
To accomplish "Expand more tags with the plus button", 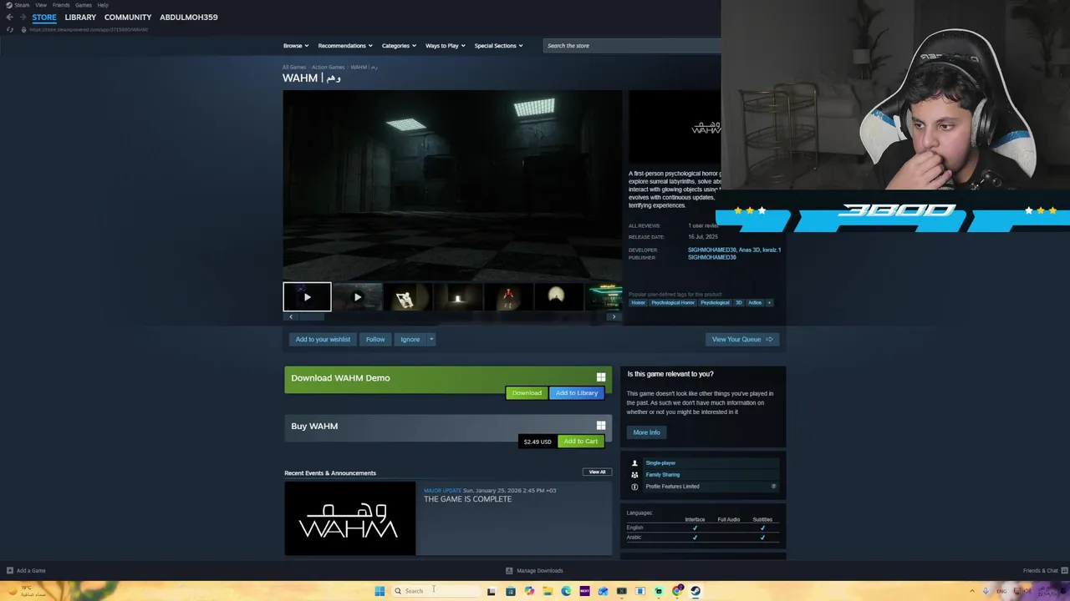I will (769, 303).
